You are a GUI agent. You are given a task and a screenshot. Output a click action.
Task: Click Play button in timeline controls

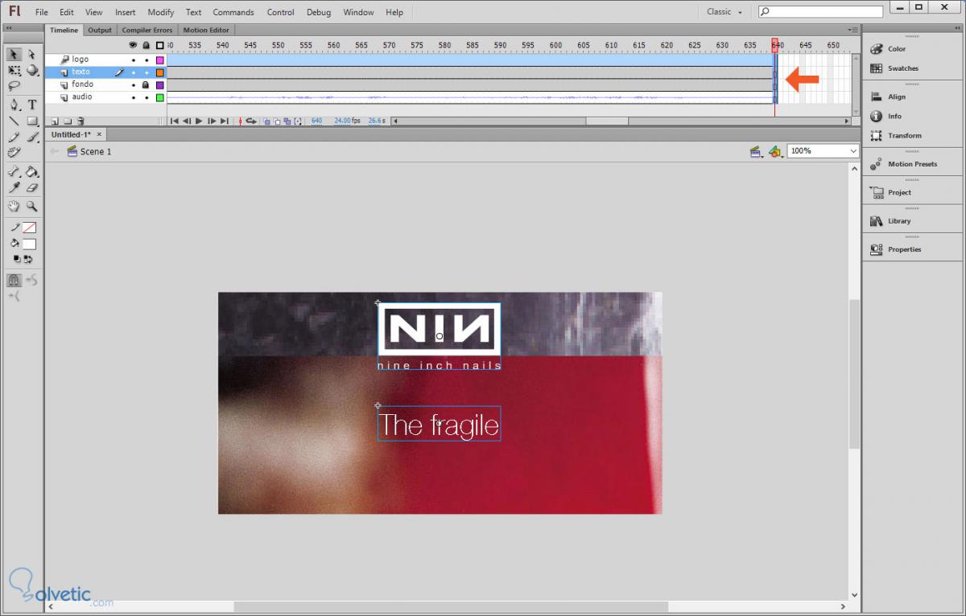pyautogui.click(x=199, y=121)
